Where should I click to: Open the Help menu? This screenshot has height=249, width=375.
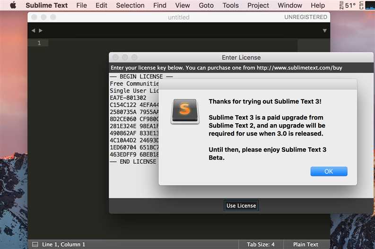coord(318,5)
